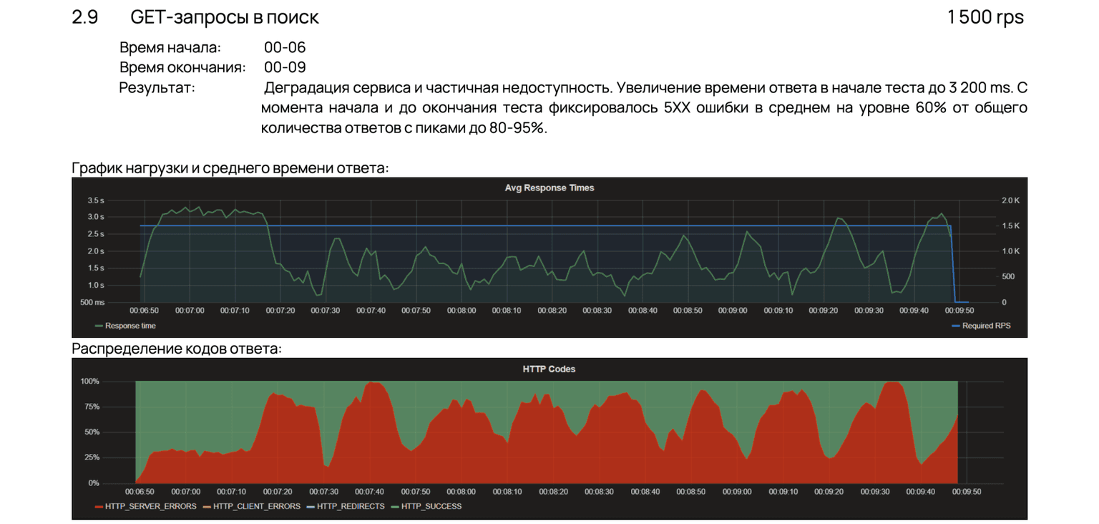Open the HTTP Codes panel title menu
The width and height of the screenshot is (1099, 524).
coord(549,369)
